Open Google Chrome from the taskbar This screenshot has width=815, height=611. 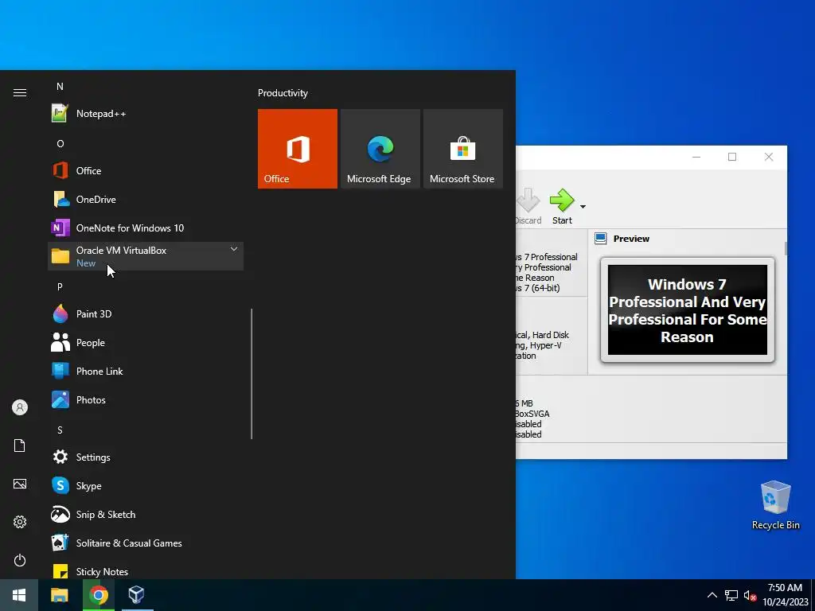pyautogui.click(x=98, y=595)
